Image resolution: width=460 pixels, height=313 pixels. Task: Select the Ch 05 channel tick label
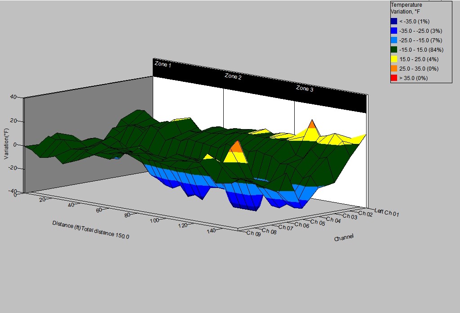[x=318, y=222]
